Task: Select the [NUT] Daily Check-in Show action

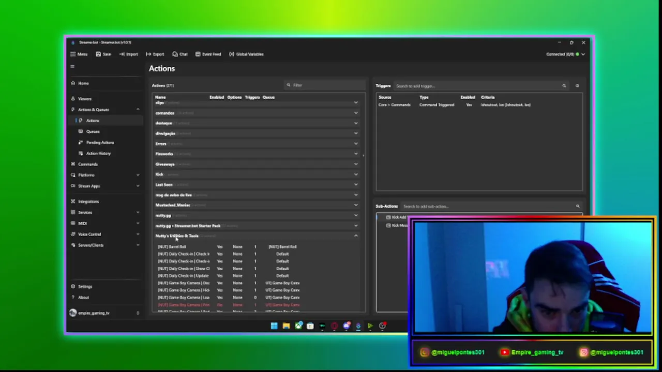Action: [x=257, y=269]
